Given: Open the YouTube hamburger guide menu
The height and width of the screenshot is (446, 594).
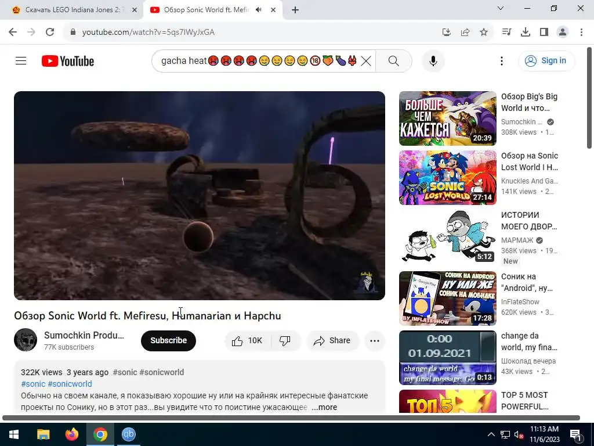Looking at the screenshot, I should [21, 60].
